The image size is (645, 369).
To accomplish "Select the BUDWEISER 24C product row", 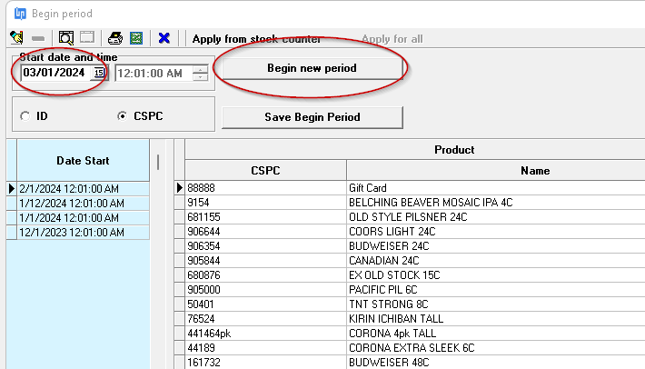I will click(x=408, y=246).
